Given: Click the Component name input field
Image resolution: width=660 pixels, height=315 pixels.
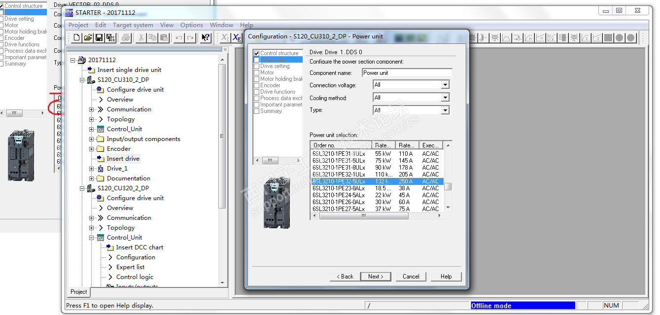Looking at the screenshot, I should click(x=407, y=73).
